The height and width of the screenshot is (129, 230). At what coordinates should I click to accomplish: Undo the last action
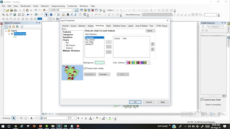point(36,10)
